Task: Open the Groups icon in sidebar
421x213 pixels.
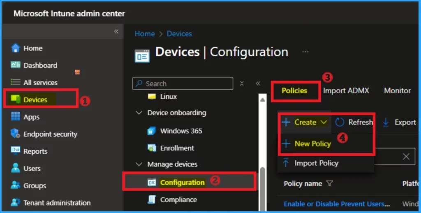Action: [16, 185]
